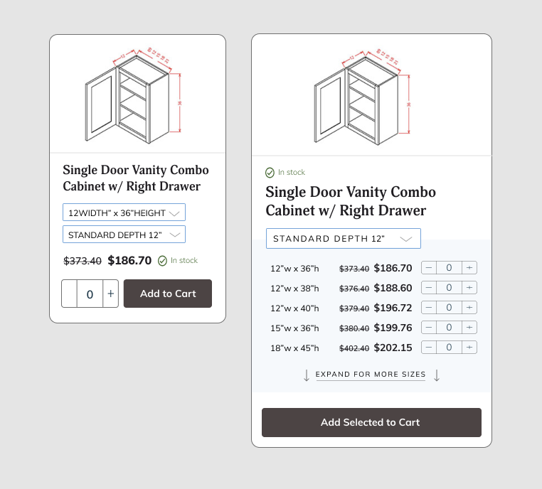Click plus for 12"w x 38"h size
This screenshot has height=489, width=542.
(469, 288)
